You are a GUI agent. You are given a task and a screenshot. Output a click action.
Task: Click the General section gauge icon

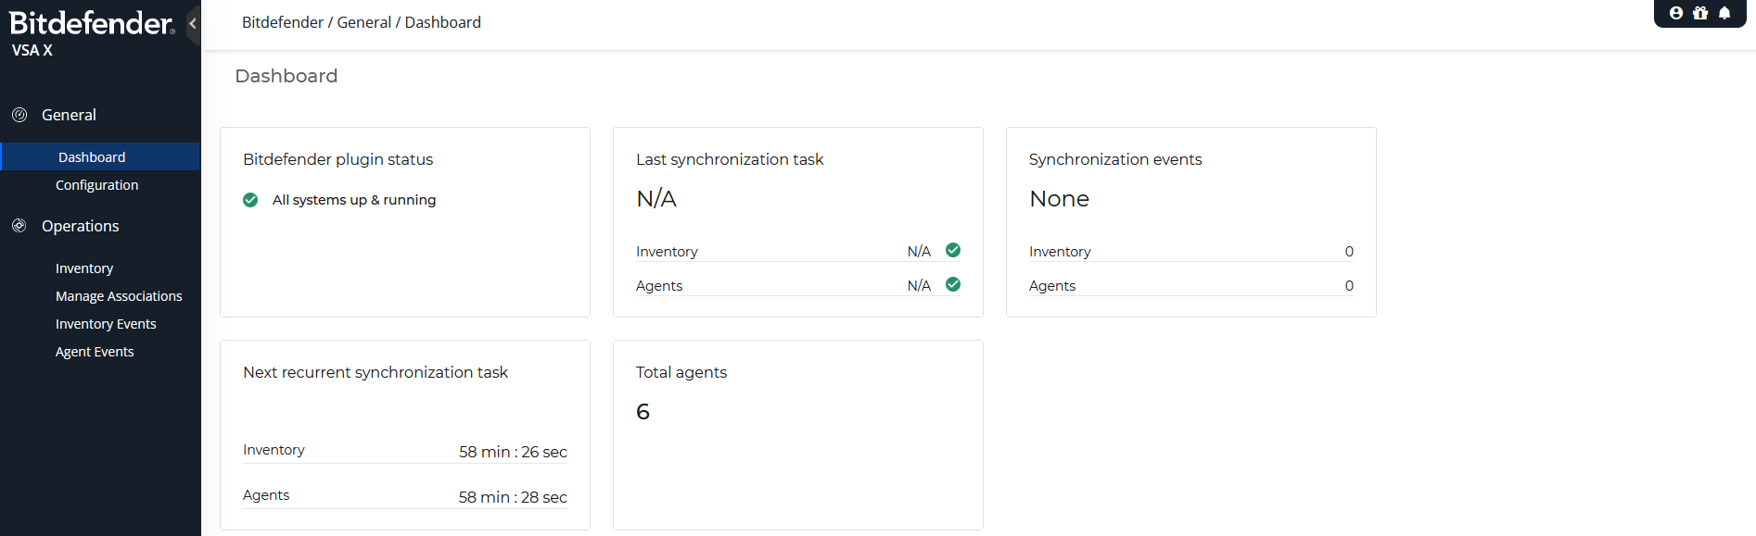point(19,114)
